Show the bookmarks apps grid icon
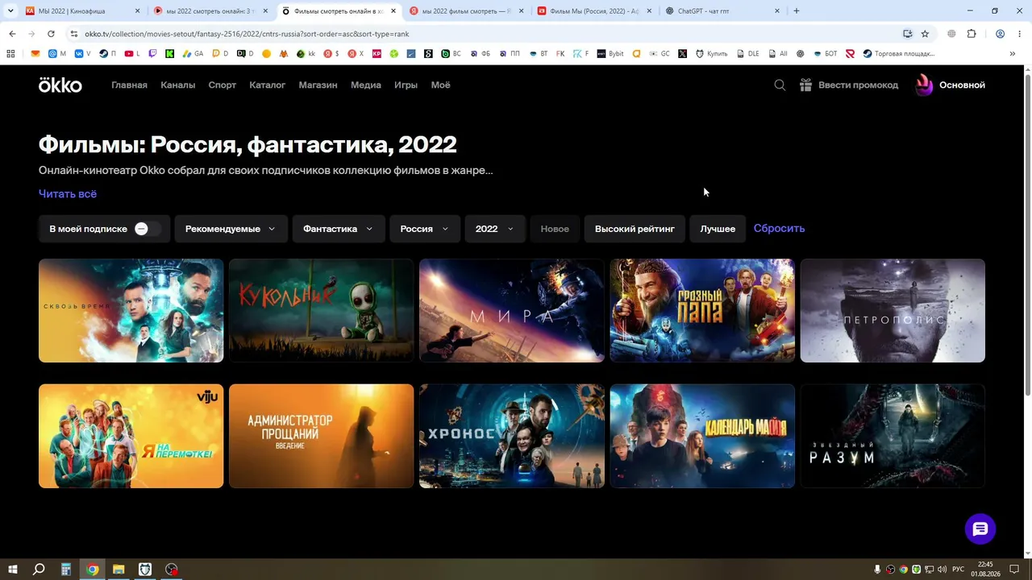 (x=10, y=54)
